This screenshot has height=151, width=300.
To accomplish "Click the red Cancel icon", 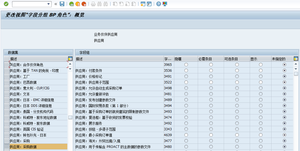I will pyautogui.click(x=84, y=4).
